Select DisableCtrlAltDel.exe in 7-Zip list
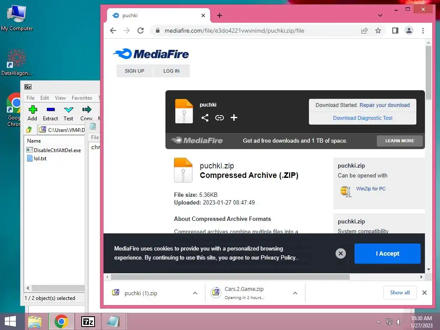440x330 pixels. pos(54,150)
